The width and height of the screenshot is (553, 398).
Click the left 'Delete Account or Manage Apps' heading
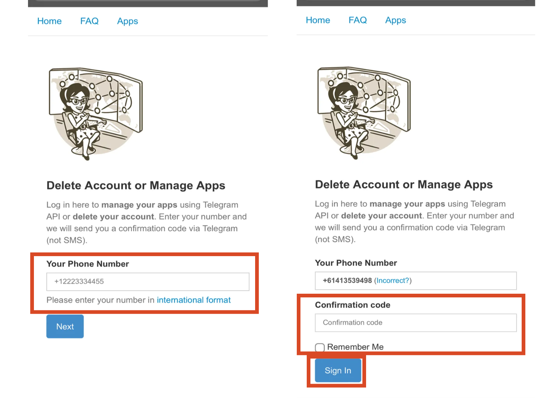pos(136,186)
